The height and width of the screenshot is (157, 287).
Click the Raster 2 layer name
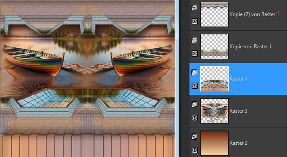239,143
